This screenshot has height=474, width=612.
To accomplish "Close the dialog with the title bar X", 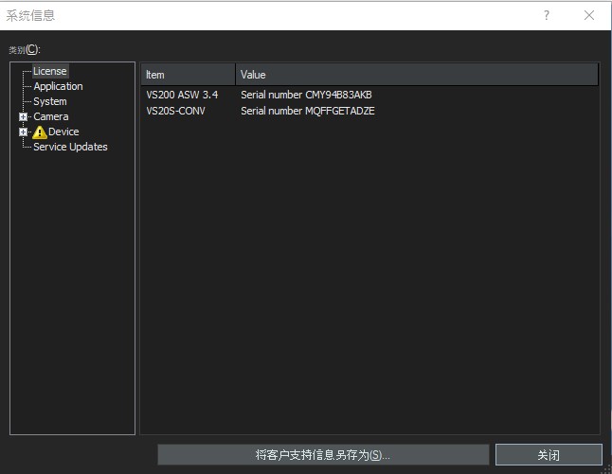I will click(x=589, y=15).
